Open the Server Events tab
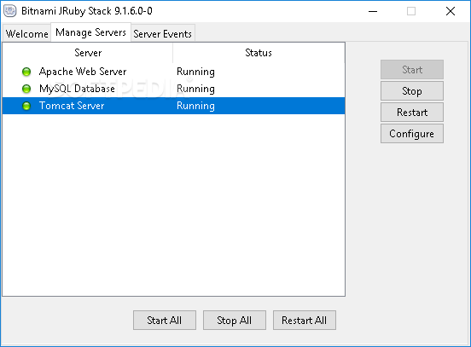This screenshot has width=471, height=347. click(x=162, y=33)
